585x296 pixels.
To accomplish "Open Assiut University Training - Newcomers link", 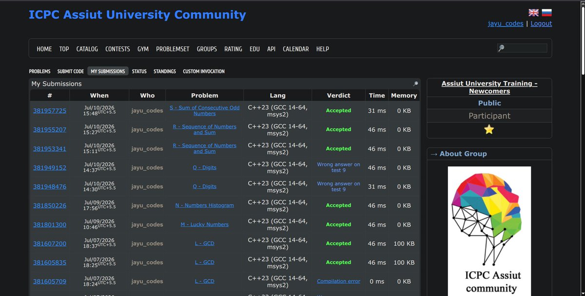I will 489,87.
